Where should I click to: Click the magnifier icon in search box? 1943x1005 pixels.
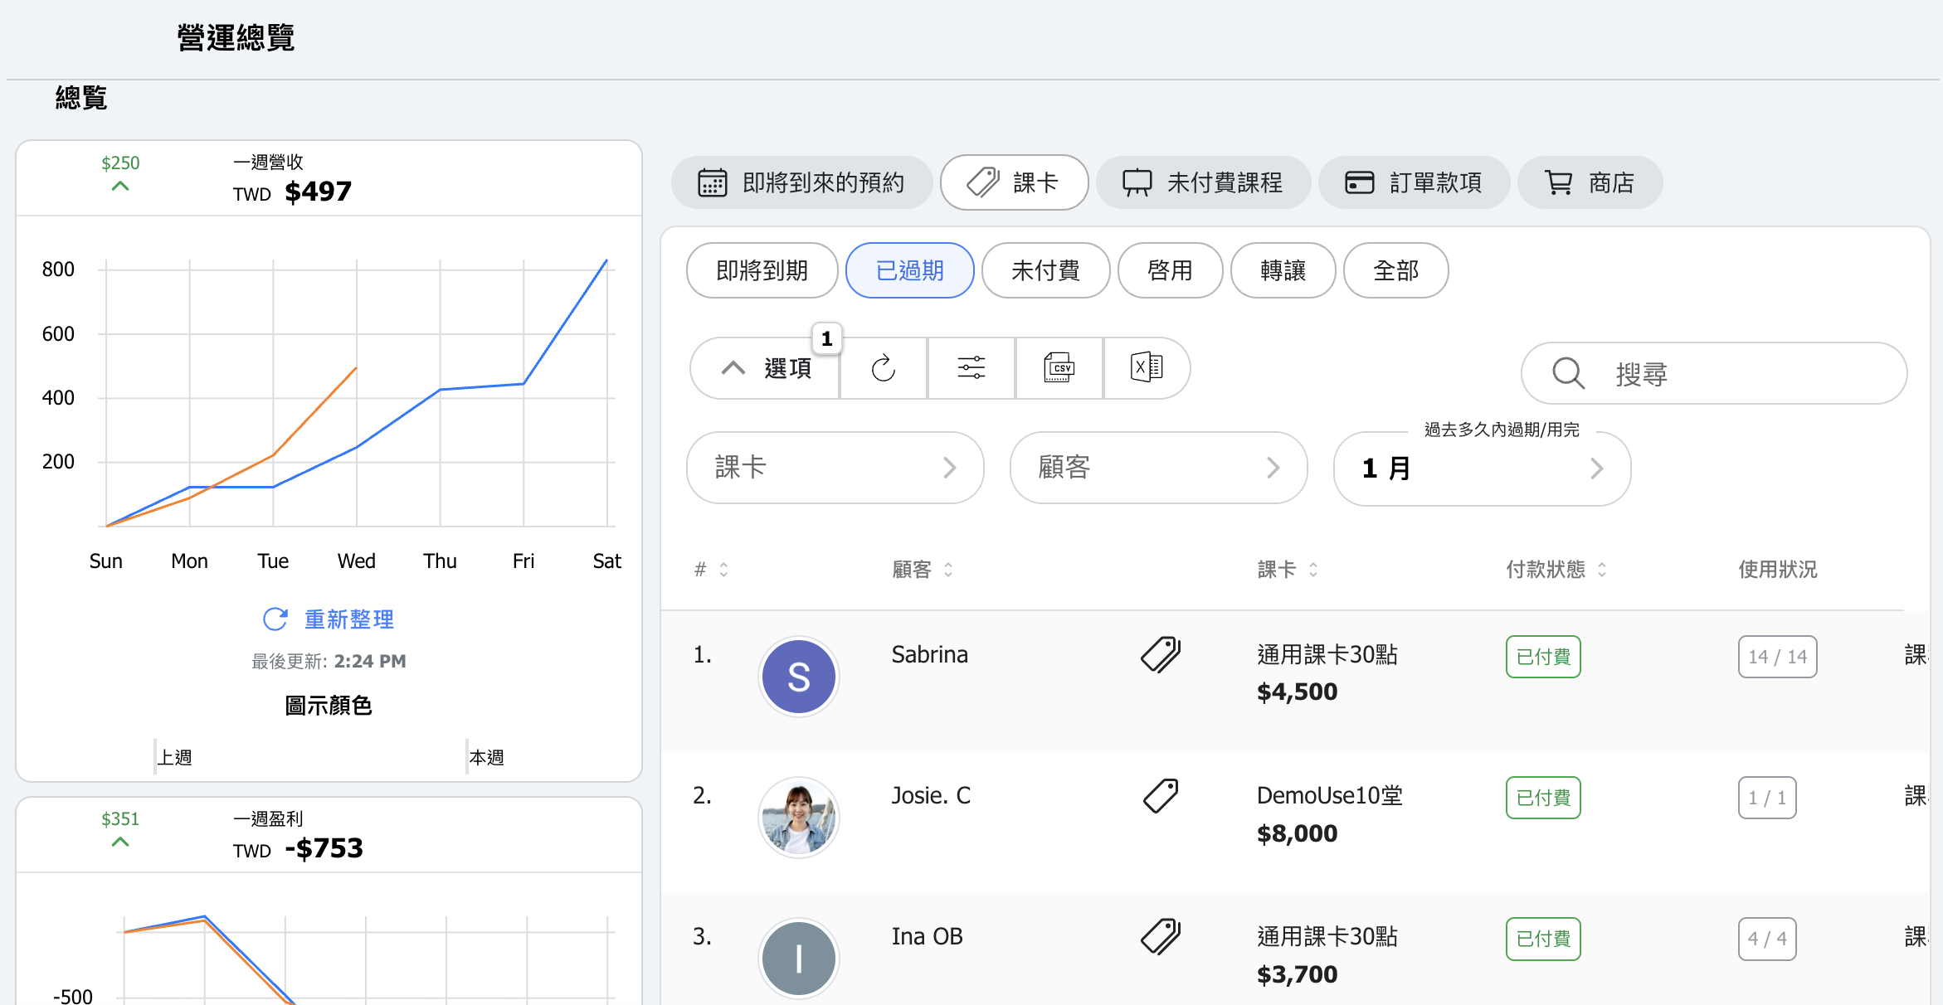tap(1568, 373)
